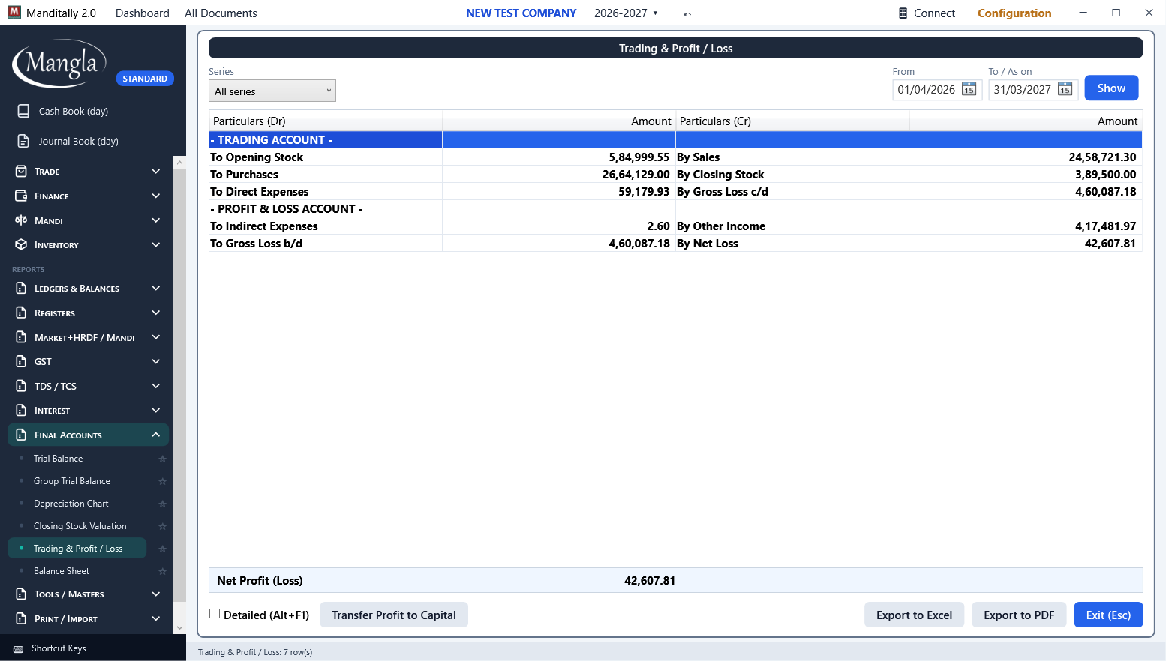1166x661 pixels.
Task: Star the Closing Stock Valuation report
Action: pos(162,526)
